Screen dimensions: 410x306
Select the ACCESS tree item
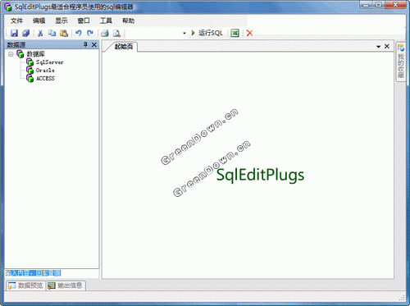pyautogui.click(x=45, y=78)
